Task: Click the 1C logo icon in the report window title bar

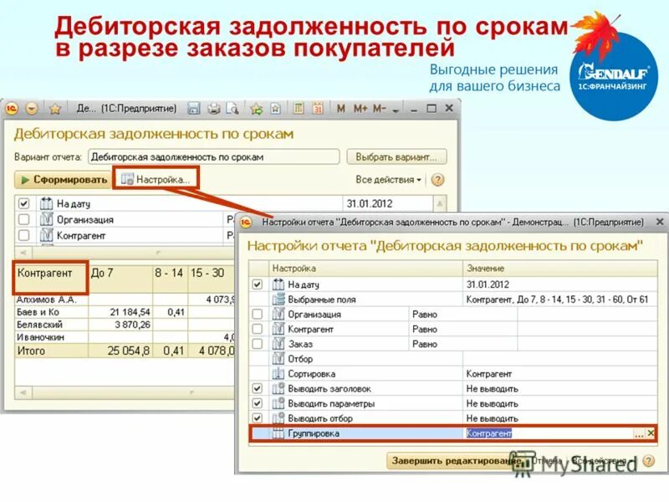Action: [x=12, y=109]
